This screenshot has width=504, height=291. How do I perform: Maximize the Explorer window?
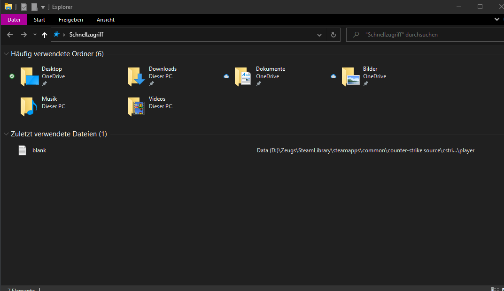(x=480, y=7)
